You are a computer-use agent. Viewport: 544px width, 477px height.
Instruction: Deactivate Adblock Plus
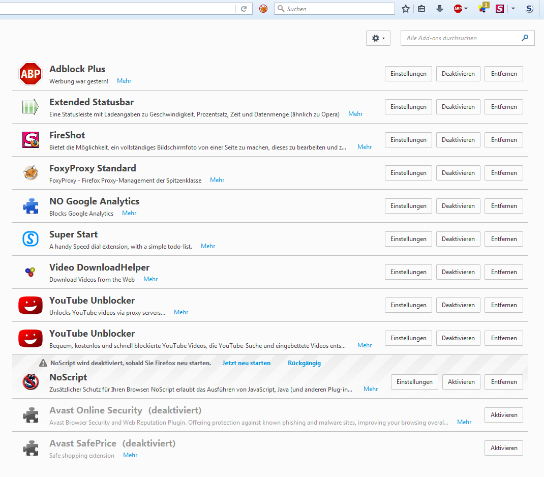point(458,74)
